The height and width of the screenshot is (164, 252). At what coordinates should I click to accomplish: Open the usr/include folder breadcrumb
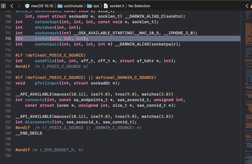pyautogui.click(x=71, y=6)
